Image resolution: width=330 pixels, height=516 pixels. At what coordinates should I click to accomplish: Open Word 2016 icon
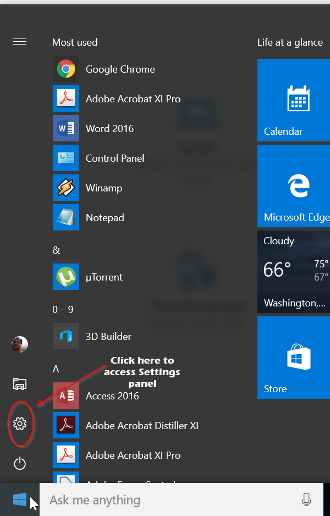[66, 128]
